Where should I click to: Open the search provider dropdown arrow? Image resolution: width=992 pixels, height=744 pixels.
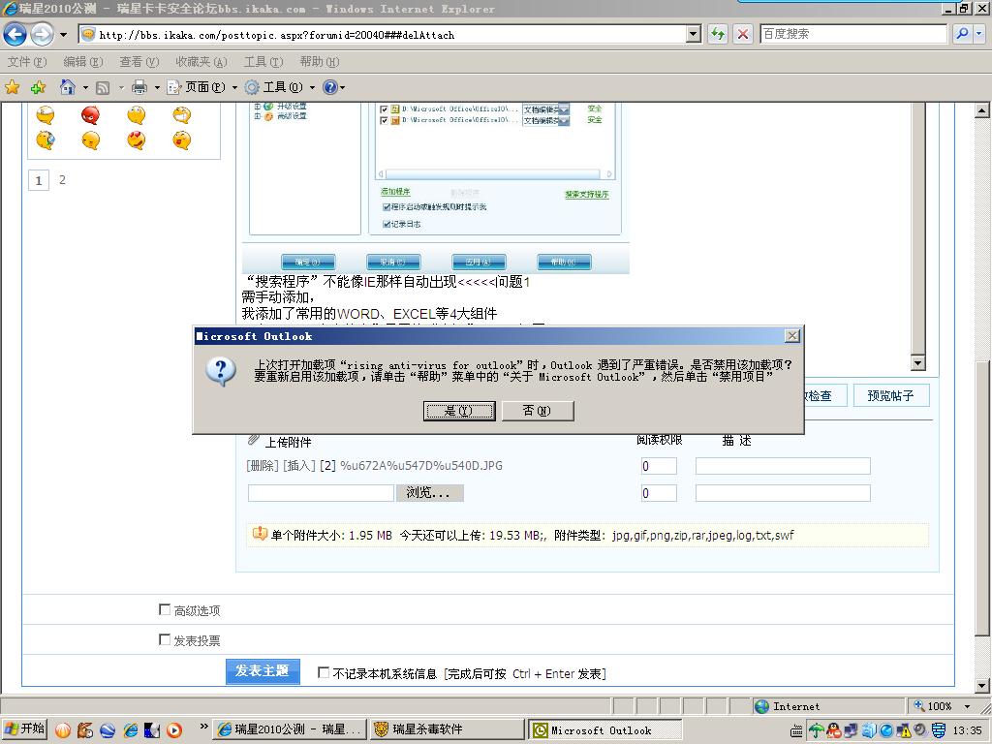(979, 34)
